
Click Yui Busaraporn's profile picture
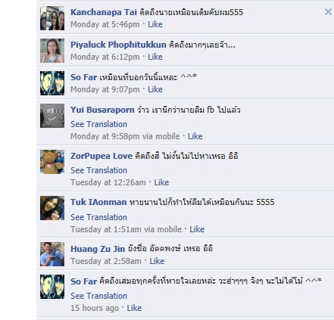pyautogui.click(x=52, y=116)
